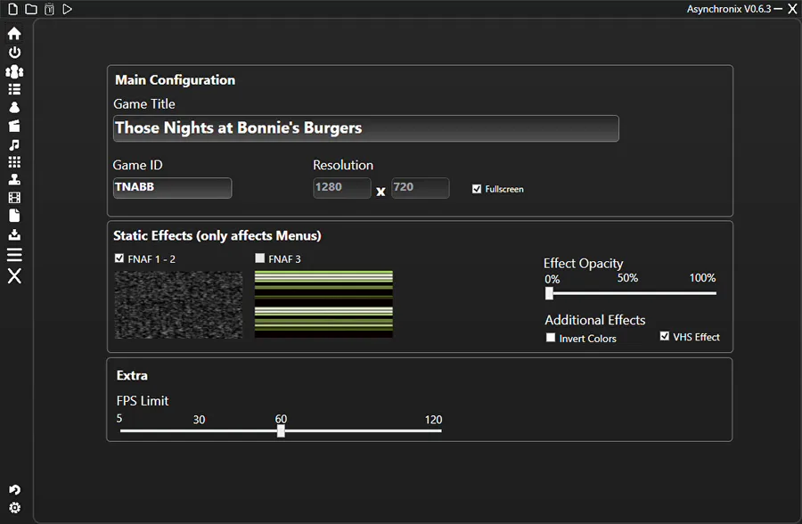Open the three-lines menu sidebar icon
Image resolution: width=802 pixels, height=524 pixels.
tap(14, 254)
